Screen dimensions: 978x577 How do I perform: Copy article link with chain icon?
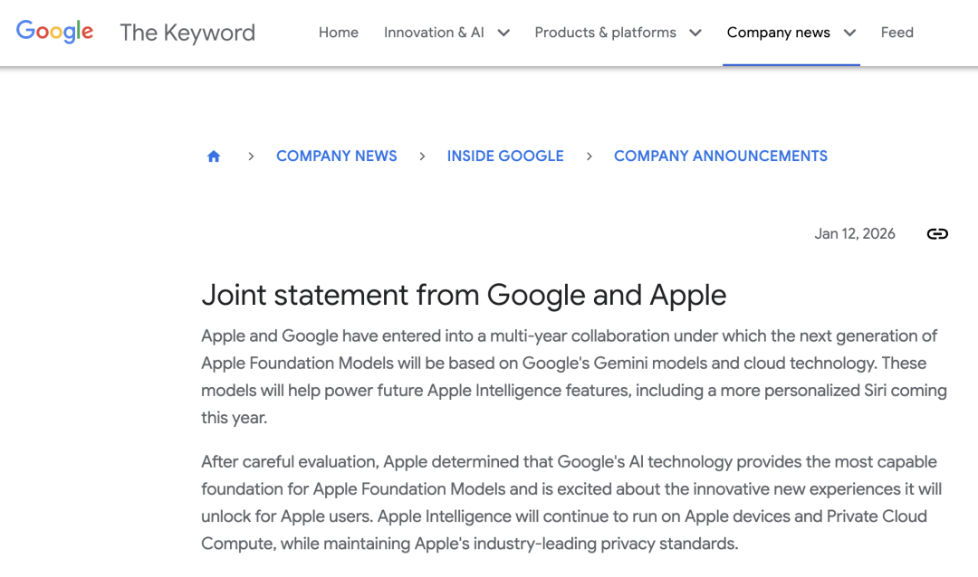tap(937, 233)
